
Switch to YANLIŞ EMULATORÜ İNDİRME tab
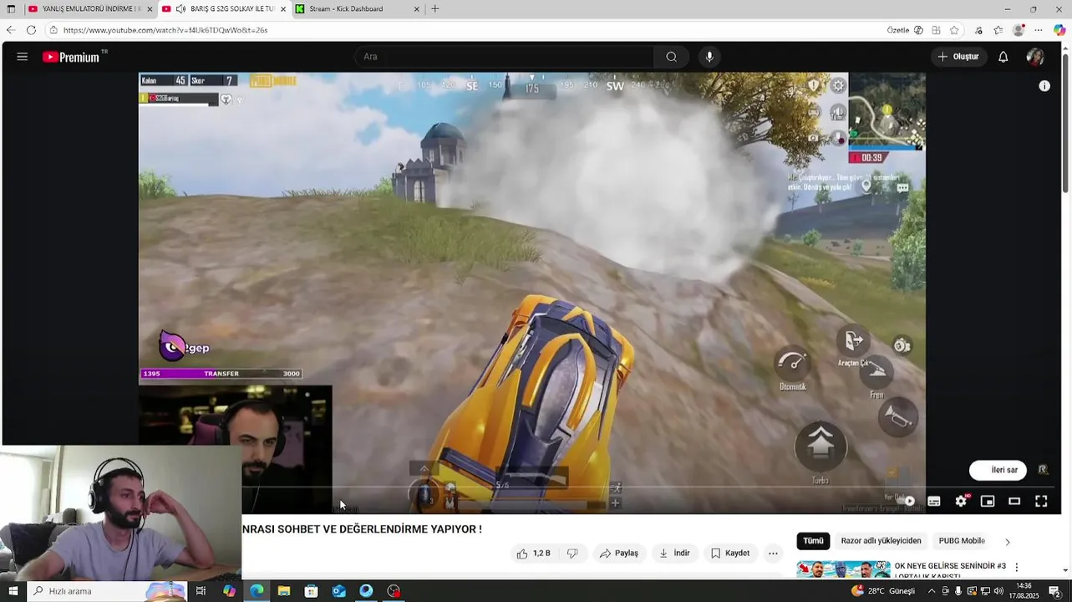point(90,9)
